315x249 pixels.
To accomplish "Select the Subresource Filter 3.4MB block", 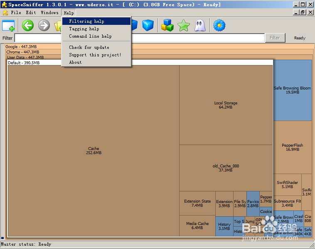I will click(x=287, y=203).
